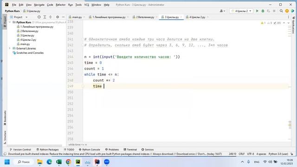Open the run configuration dropdown 4 Циклы 2
Image resolution: width=297 pixels, height=167 pixels.
[241, 11]
